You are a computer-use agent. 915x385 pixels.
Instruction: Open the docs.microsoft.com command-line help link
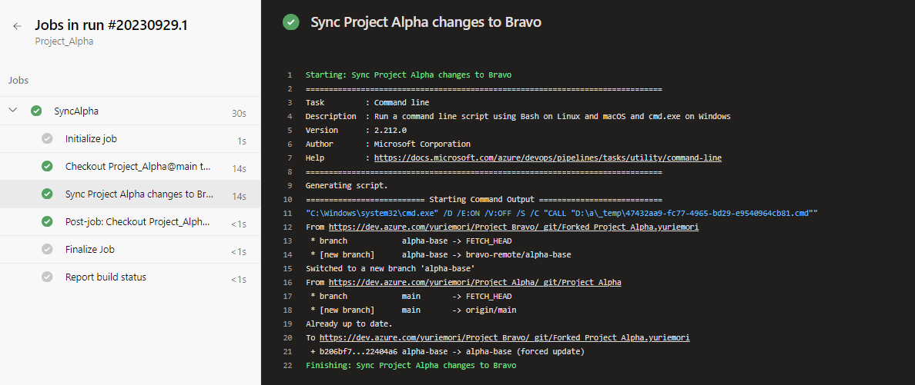548,158
